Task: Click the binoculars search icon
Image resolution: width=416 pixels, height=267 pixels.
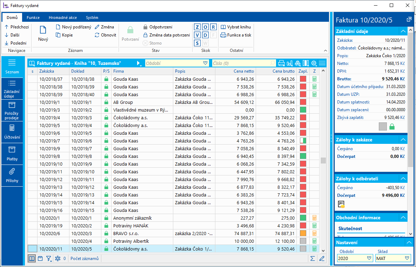Action: [x=298, y=63]
